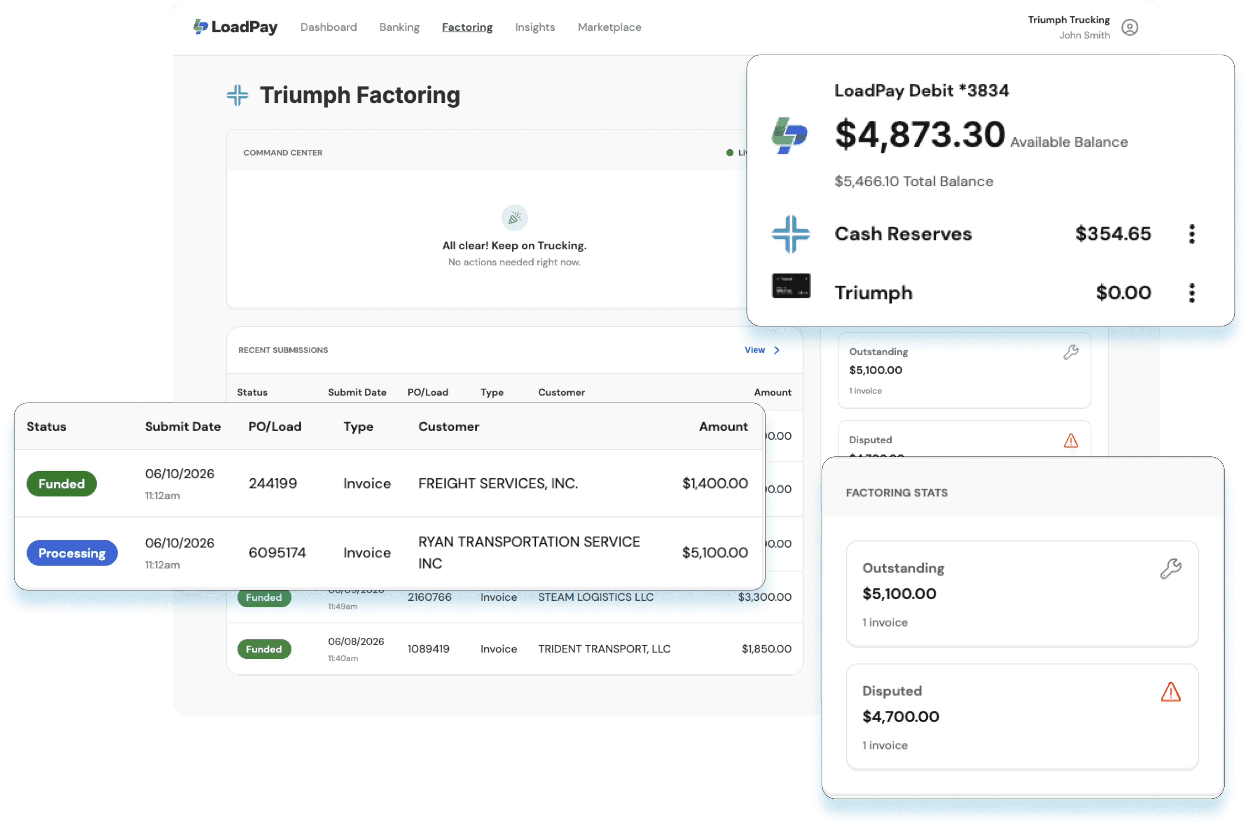This screenshot has height=827, width=1249.
Task: Click the $3,300.00 amount cell
Action: click(x=764, y=597)
